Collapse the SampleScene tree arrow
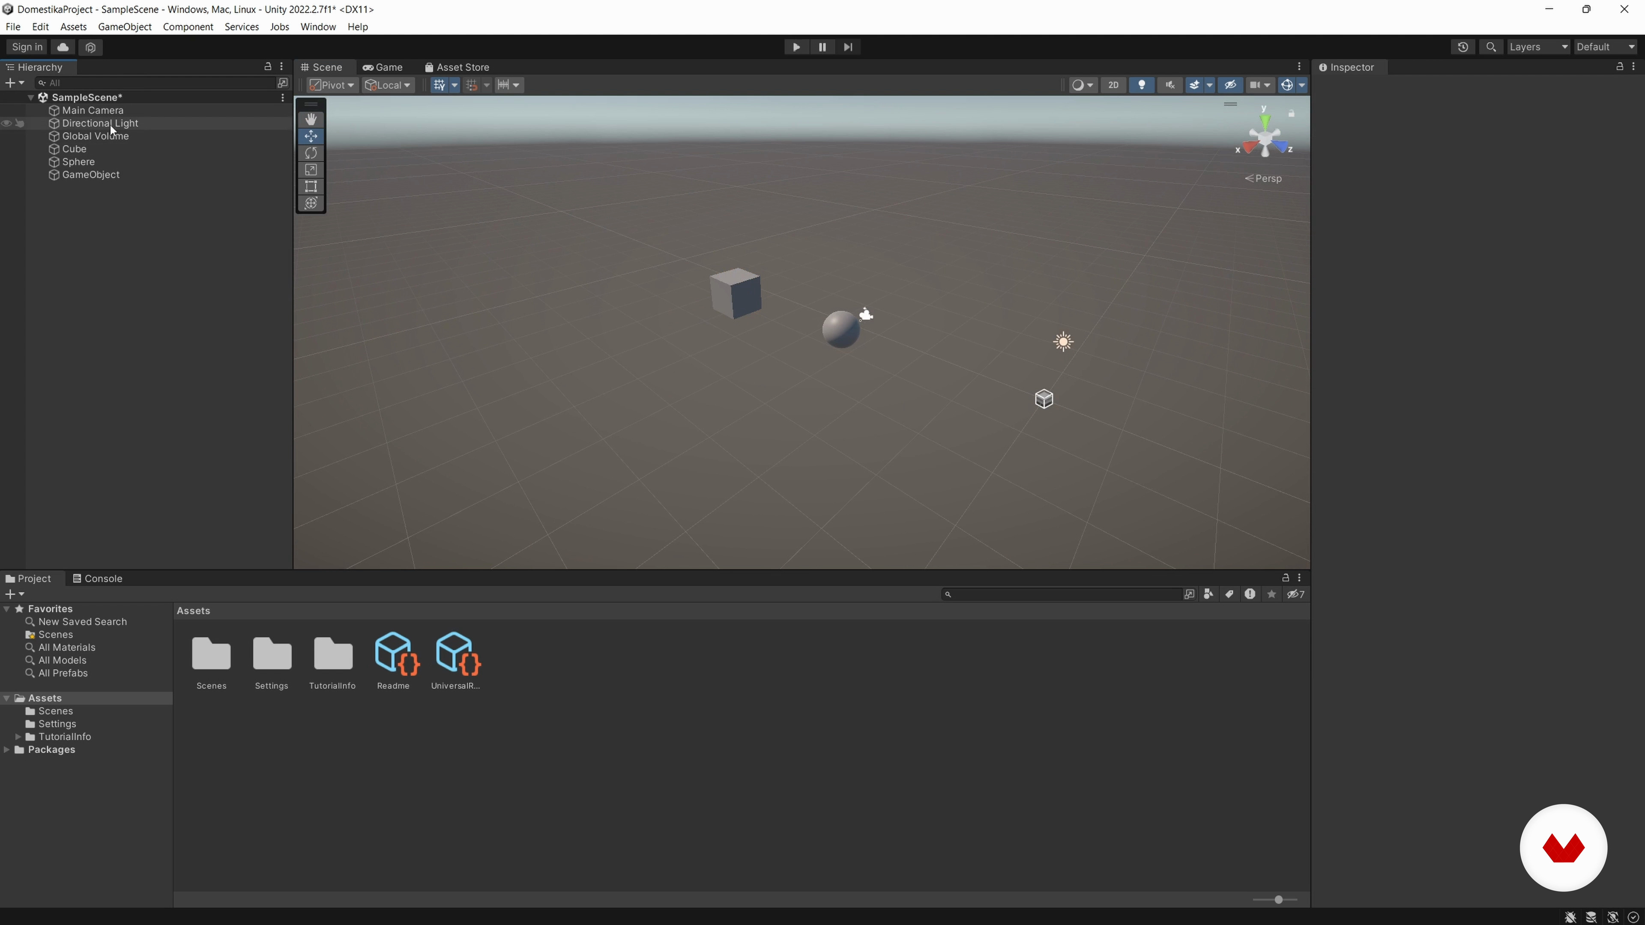The height and width of the screenshot is (925, 1645). pyautogui.click(x=31, y=98)
